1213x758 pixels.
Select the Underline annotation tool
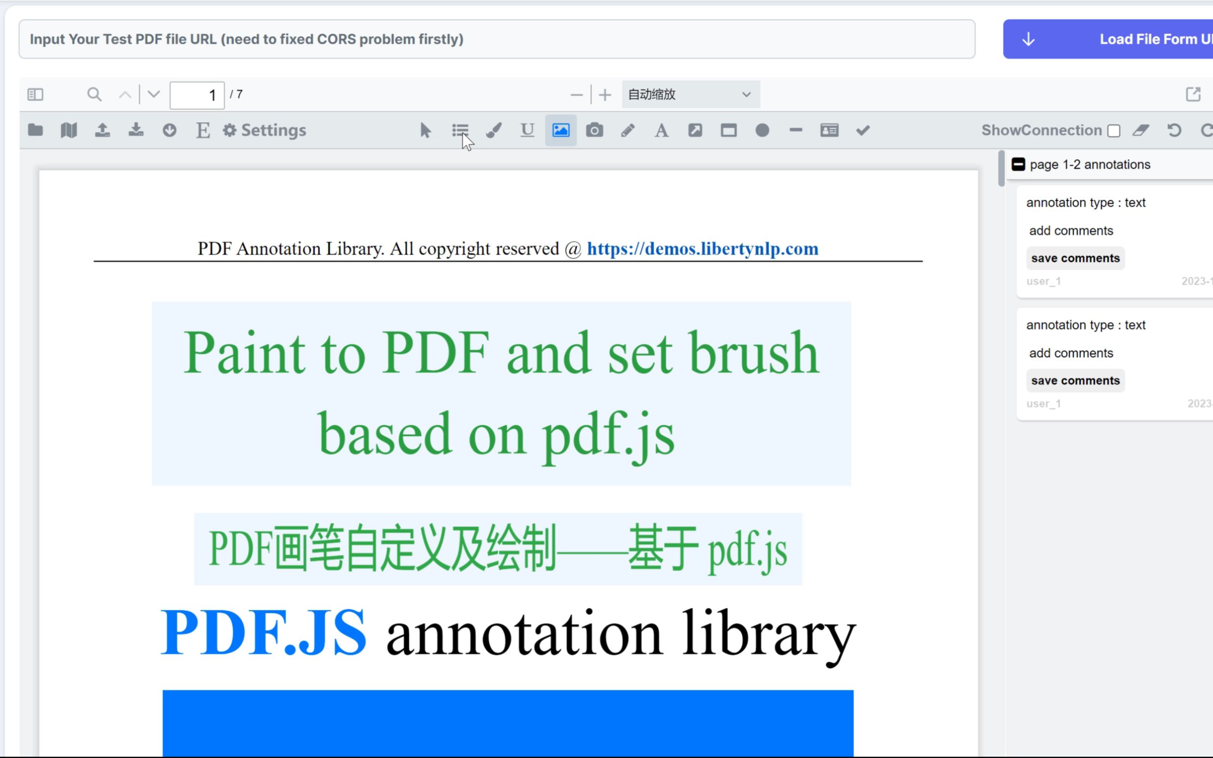(527, 131)
